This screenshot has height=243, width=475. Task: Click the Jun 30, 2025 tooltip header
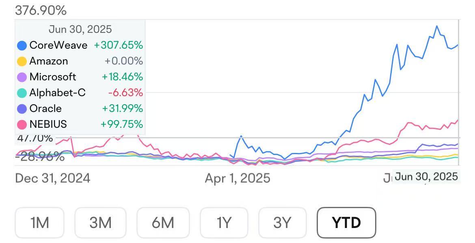coord(80,29)
